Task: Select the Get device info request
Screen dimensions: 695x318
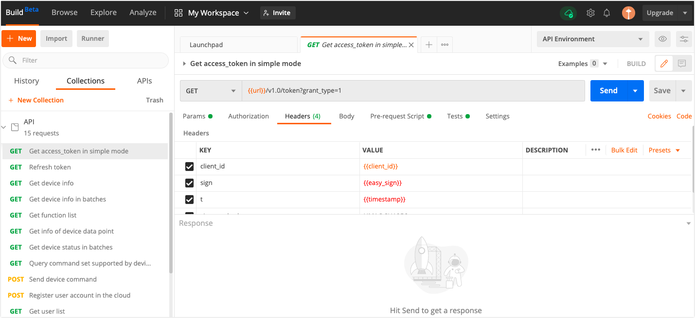Action: click(84, 183)
